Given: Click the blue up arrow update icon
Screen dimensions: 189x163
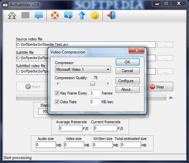Looking at the screenshot, I should (82, 15).
